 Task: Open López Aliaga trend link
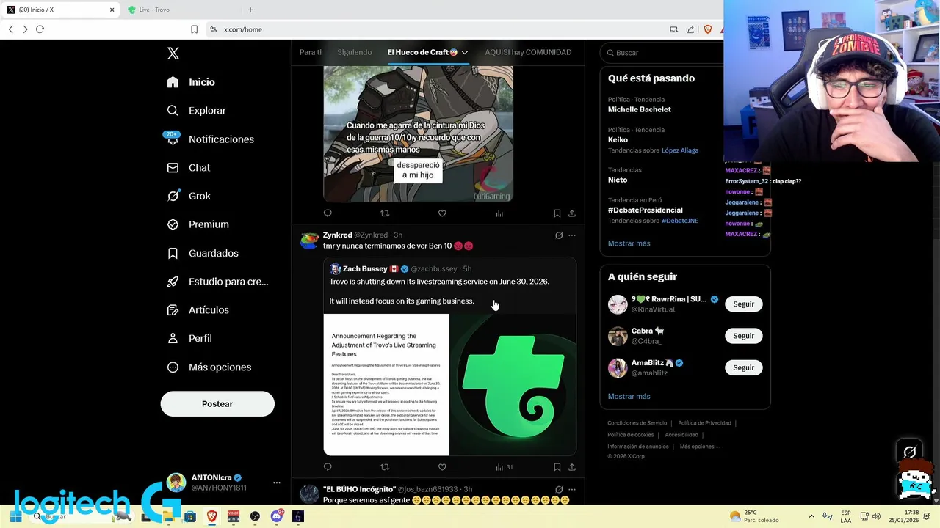pyautogui.click(x=680, y=150)
